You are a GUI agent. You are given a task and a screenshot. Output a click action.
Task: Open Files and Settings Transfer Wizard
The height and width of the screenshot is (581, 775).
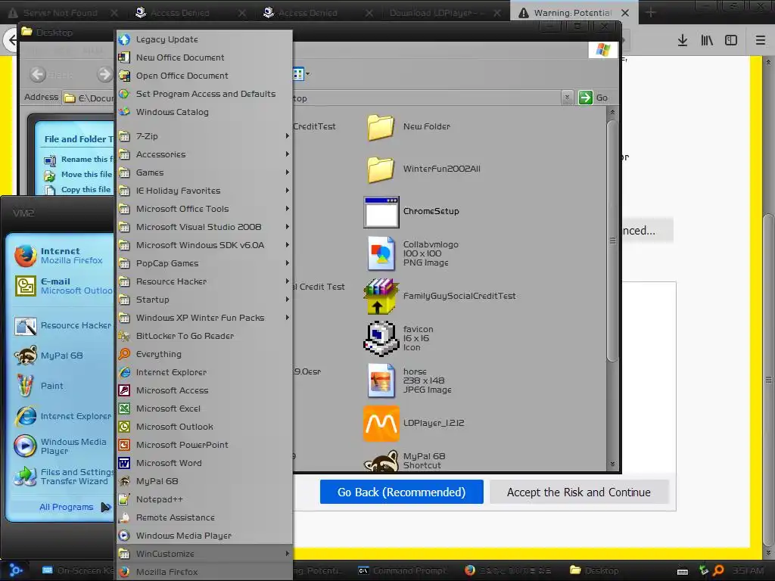point(62,477)
